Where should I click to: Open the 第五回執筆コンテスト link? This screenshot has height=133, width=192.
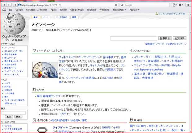(x=50, y=96)
